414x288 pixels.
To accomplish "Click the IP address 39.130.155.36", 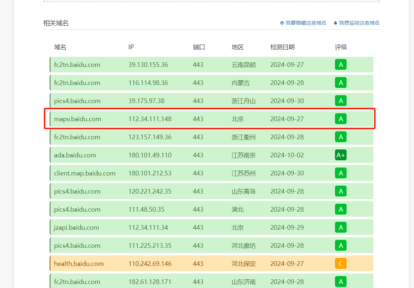I will pyautogui.click(x=148, y=64).
